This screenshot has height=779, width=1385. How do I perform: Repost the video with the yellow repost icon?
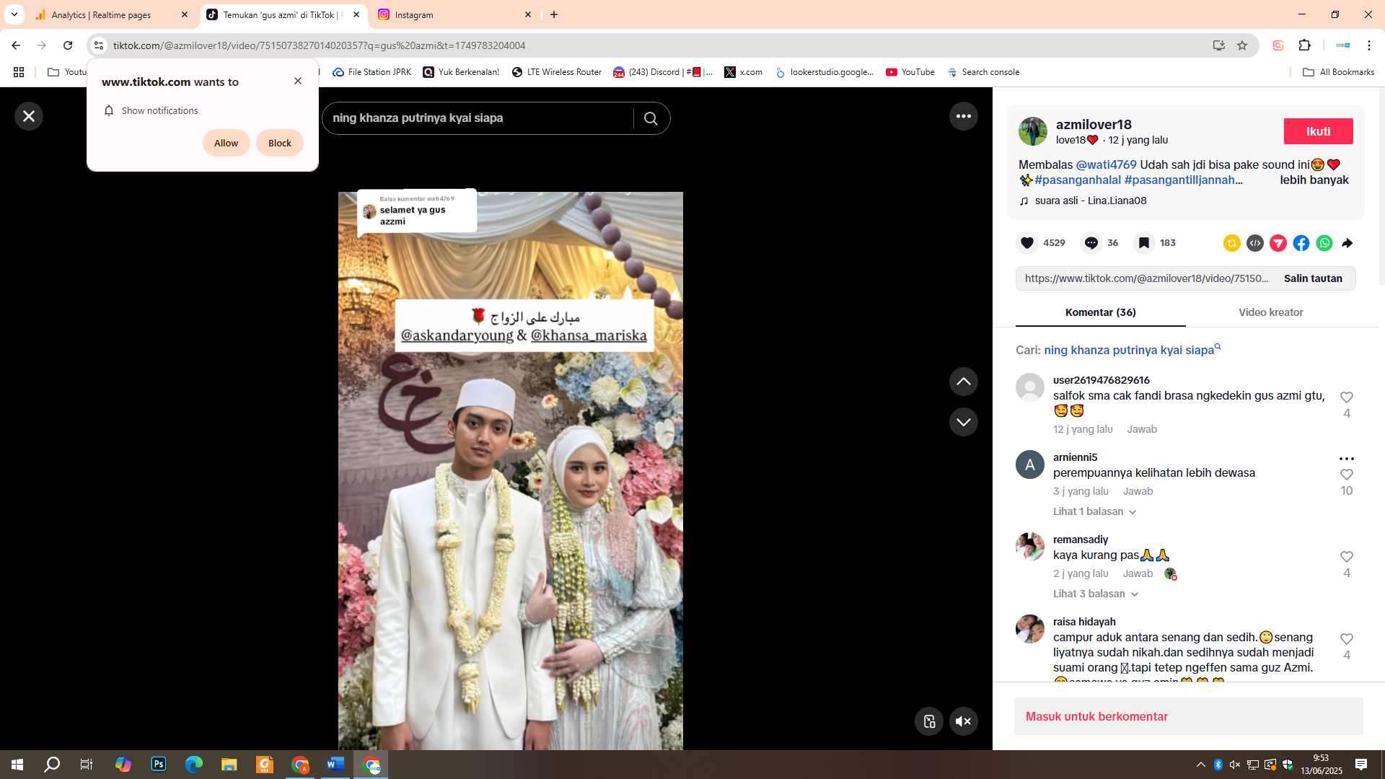click(1231, 243)
